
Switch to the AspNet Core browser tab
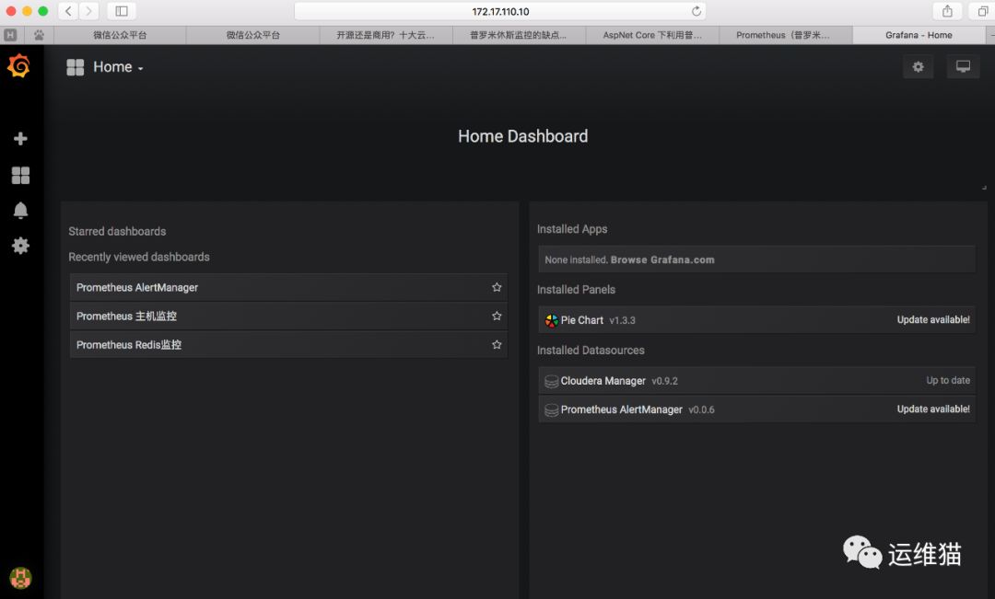tap(652, 35)
